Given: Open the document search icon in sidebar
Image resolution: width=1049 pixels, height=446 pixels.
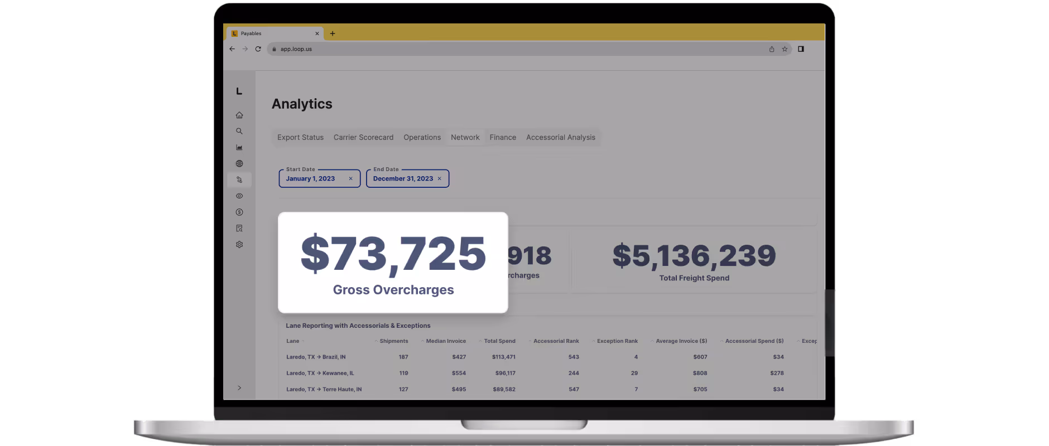Looking at the screenshot, I should click(x=239, y=228).
